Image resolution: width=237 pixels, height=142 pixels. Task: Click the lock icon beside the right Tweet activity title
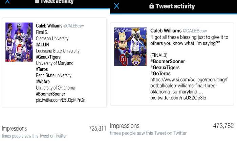(152, 6)
